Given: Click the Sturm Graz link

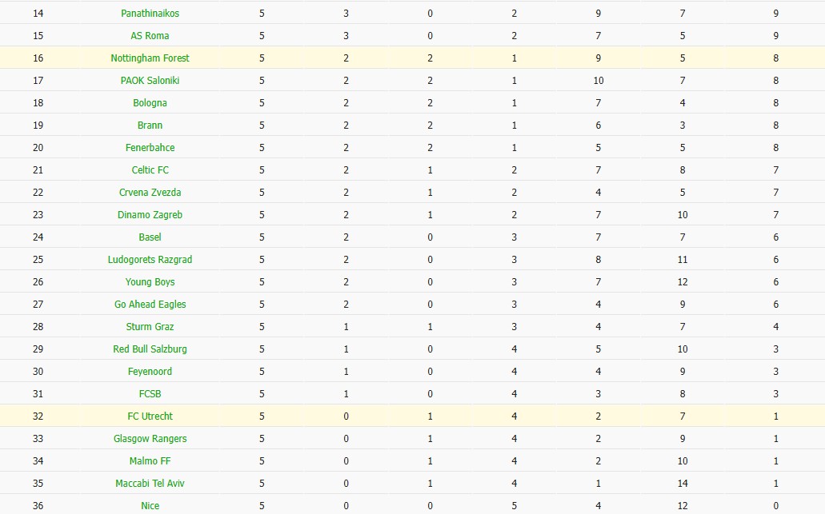Looking at the screenshot, I should click(150, 327).
